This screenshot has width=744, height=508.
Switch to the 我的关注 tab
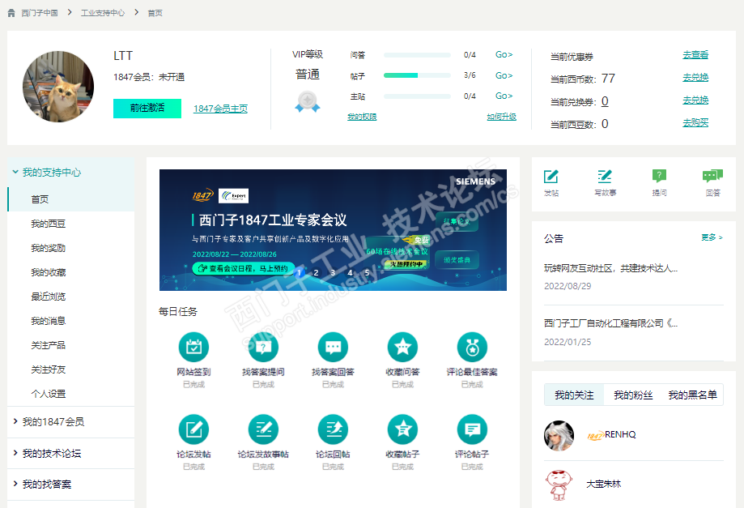point(574,395)
